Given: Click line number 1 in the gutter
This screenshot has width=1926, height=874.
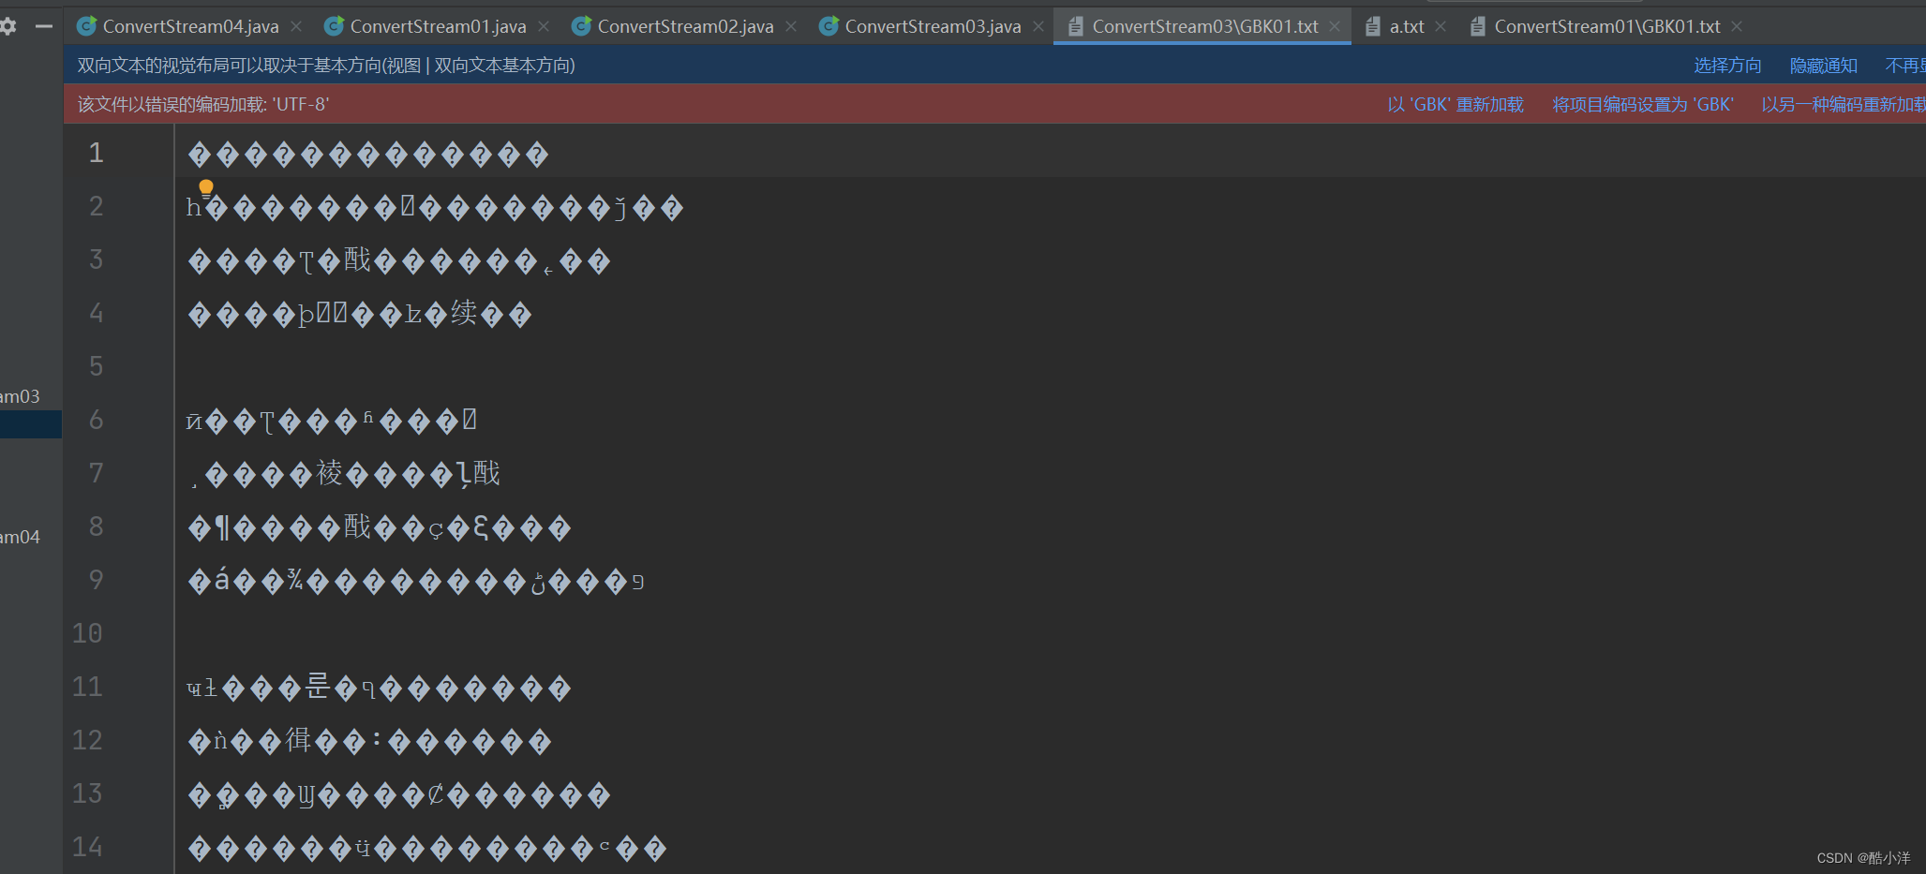Looking at the screenshot, I should (x=96, y=152).
